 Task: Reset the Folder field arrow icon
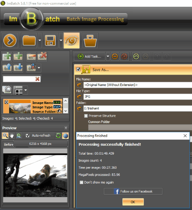(79, 108)
